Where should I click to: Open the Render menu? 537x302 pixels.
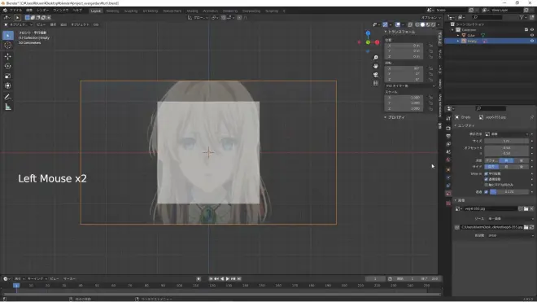pyautogui.click(x=43, y=11)
